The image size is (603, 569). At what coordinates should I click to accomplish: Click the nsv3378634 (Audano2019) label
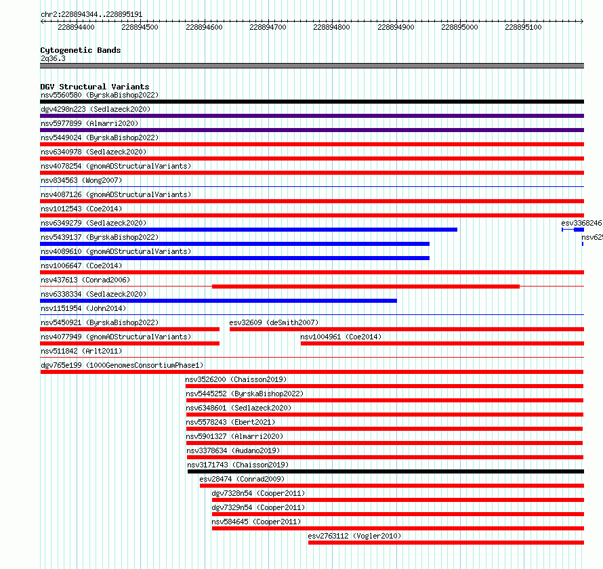(233, 450)
